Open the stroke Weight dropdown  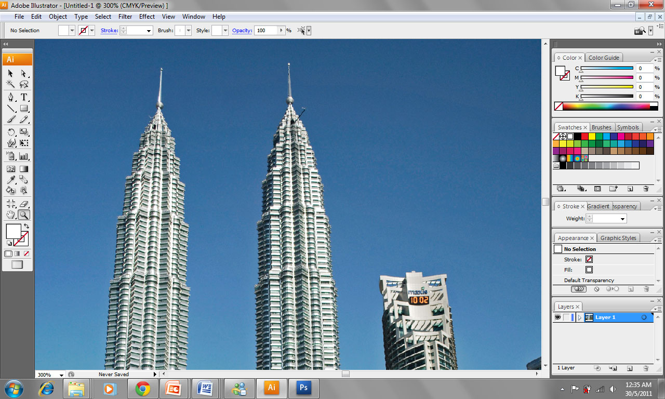(622, 218)
